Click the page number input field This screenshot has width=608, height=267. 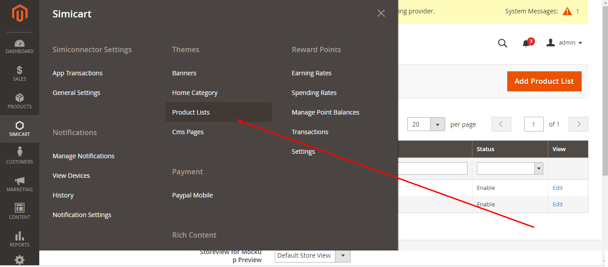coord(534,124)
